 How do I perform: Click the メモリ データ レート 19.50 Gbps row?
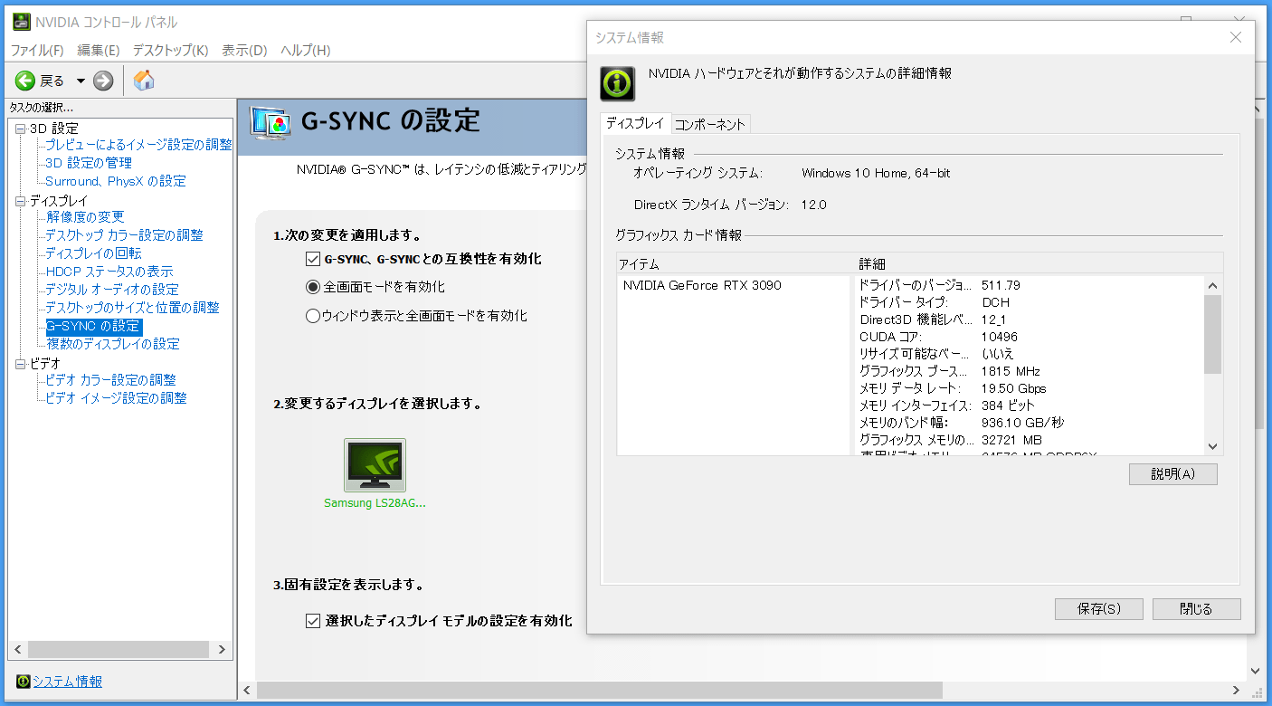click(x=1030, y=388)
